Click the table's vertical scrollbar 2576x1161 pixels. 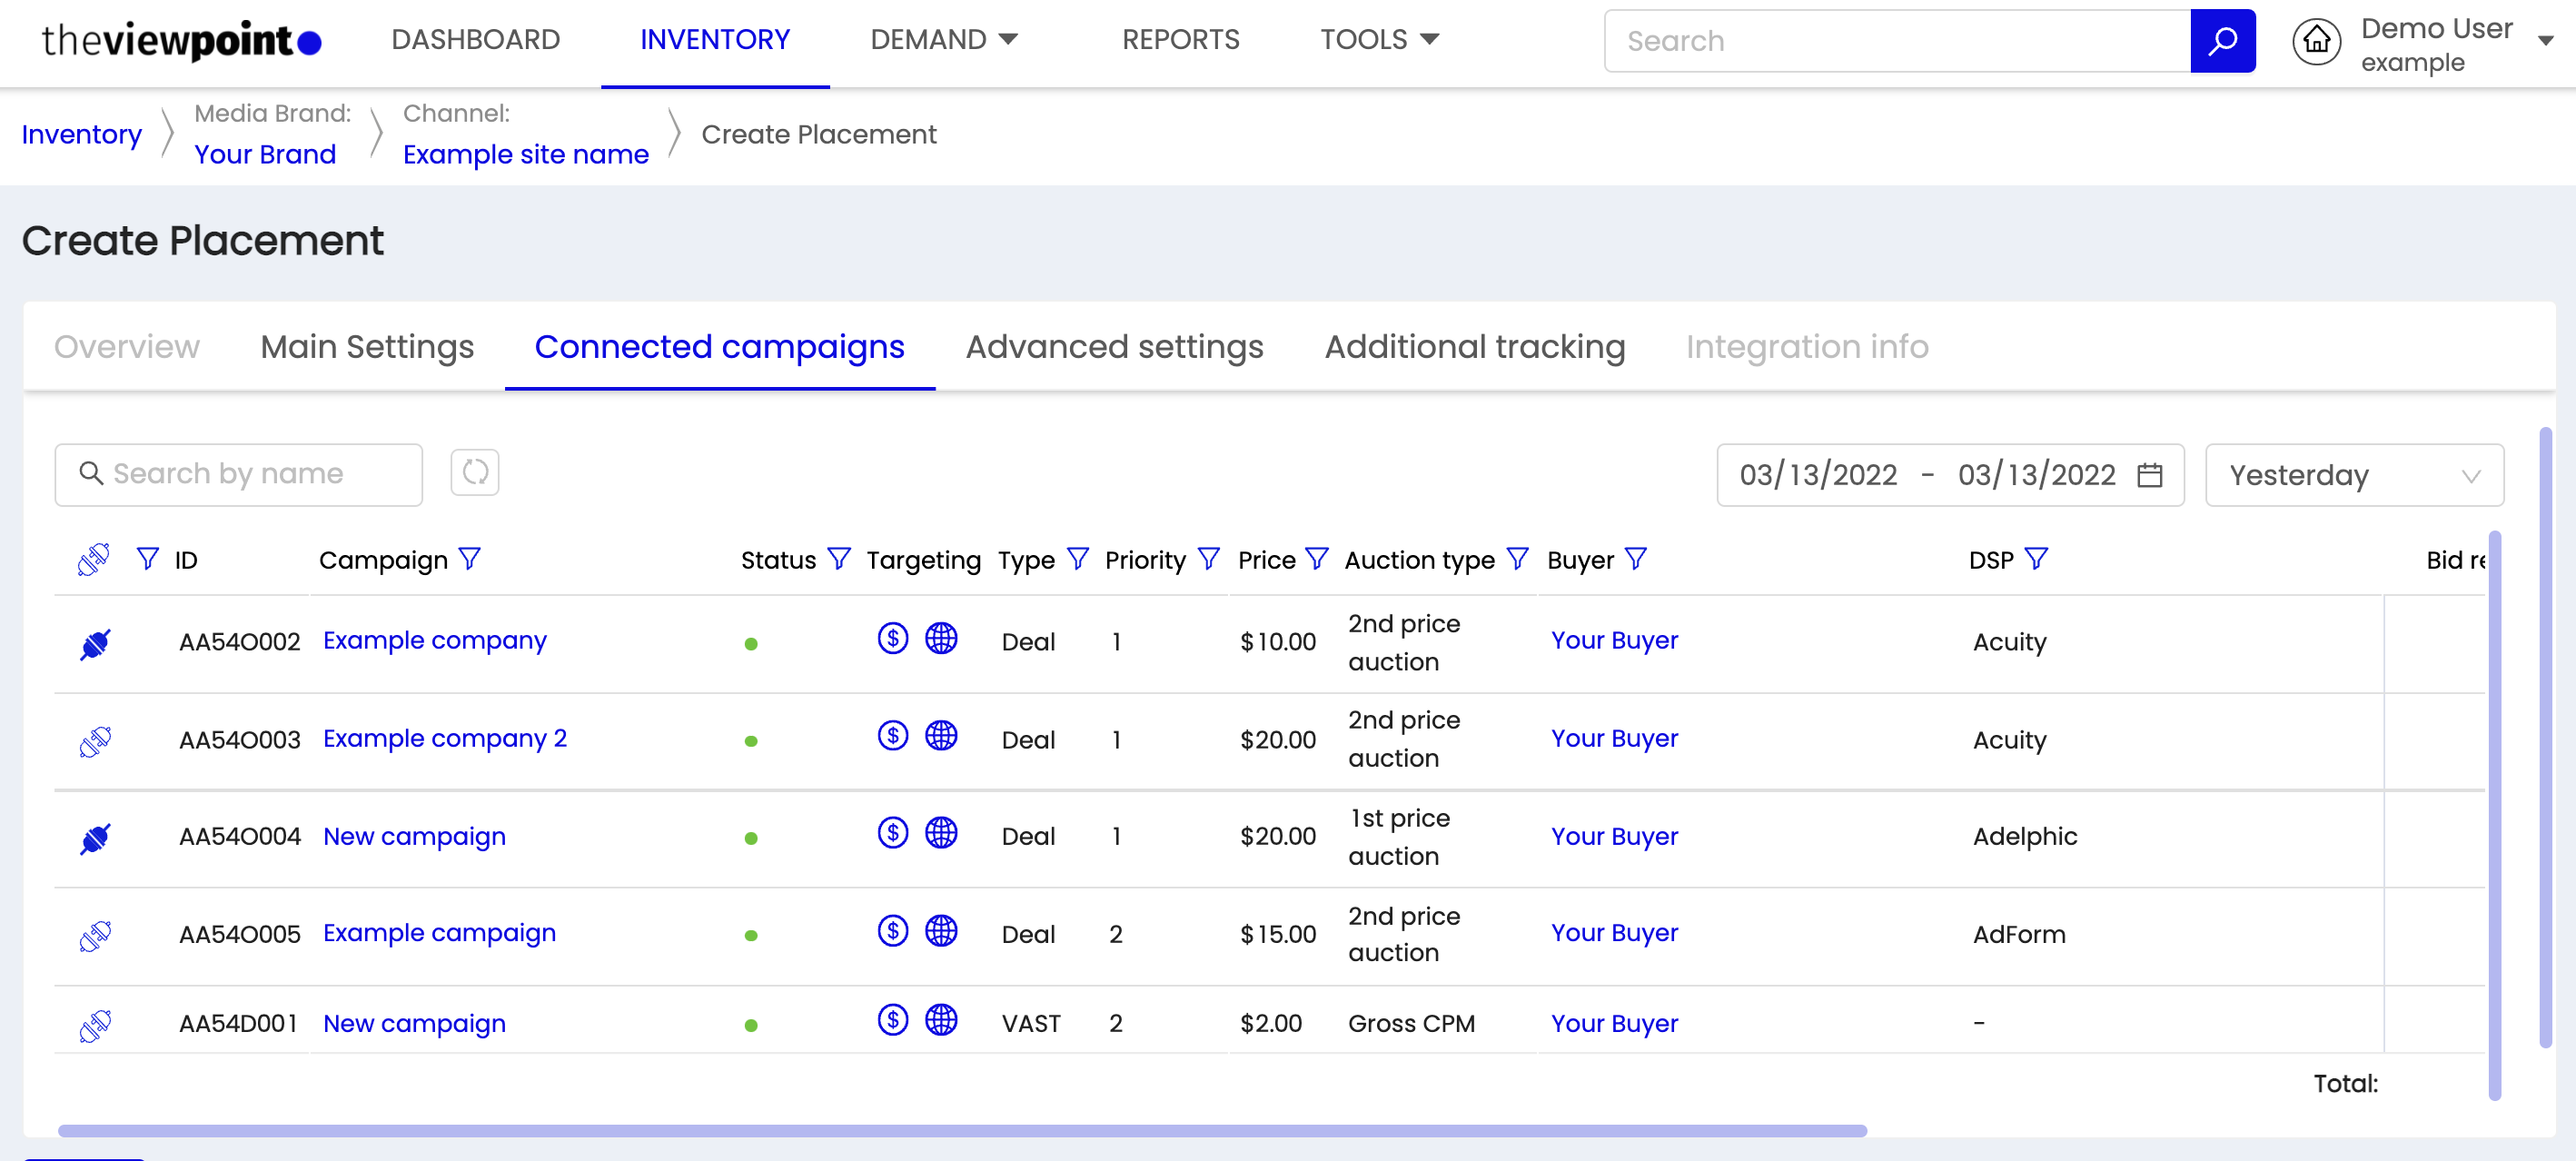(x=2494, y=815)
